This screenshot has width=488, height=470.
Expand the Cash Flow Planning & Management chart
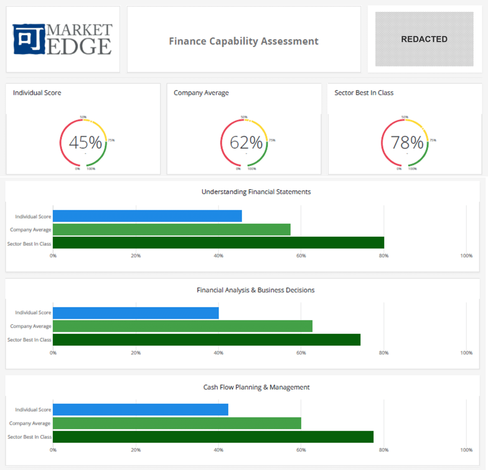pyautogui.click(x=256, y=387)
